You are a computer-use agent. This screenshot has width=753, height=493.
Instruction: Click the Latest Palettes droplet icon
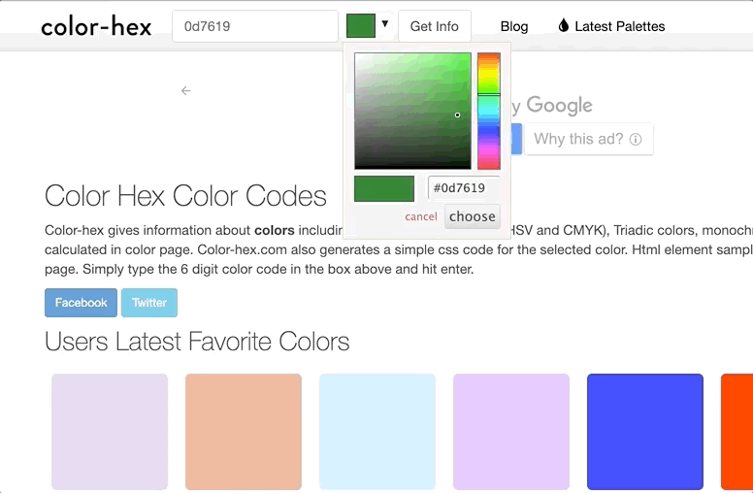[x=564, y=26]
